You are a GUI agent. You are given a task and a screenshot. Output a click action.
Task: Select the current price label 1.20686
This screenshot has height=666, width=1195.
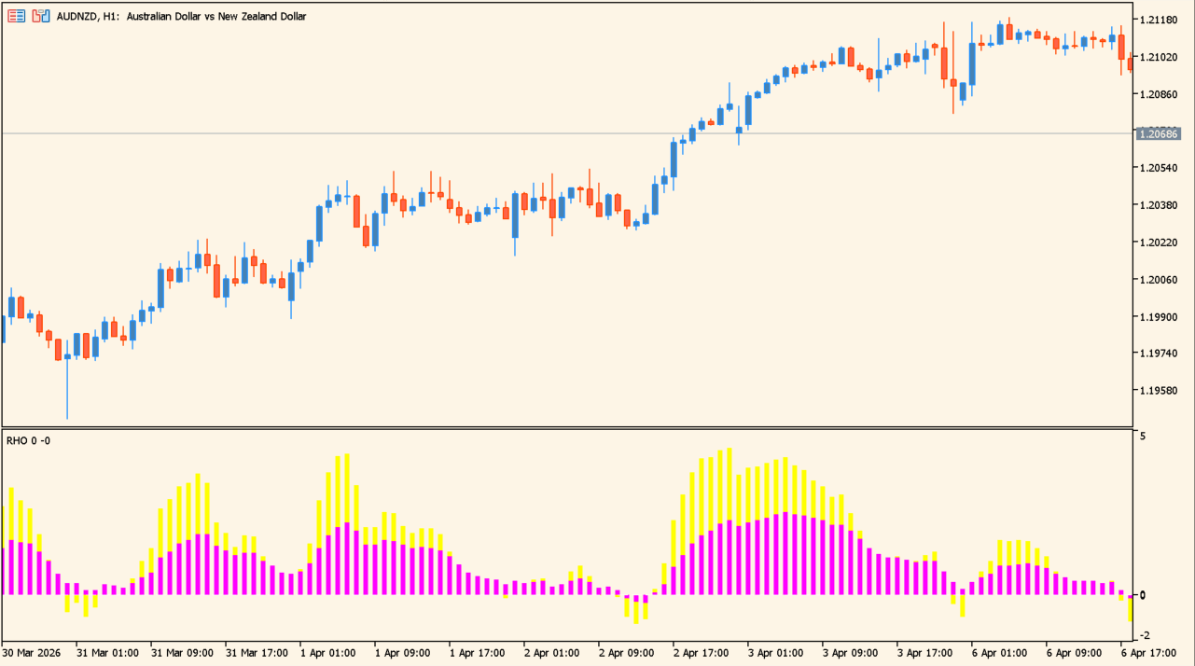tap(1160, 134)
